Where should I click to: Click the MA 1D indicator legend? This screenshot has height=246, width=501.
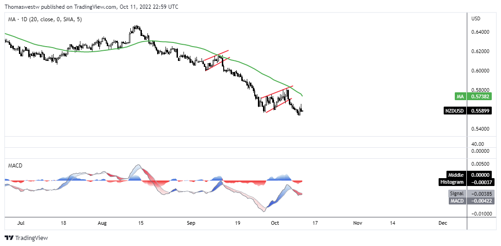(x=45, y=19)
